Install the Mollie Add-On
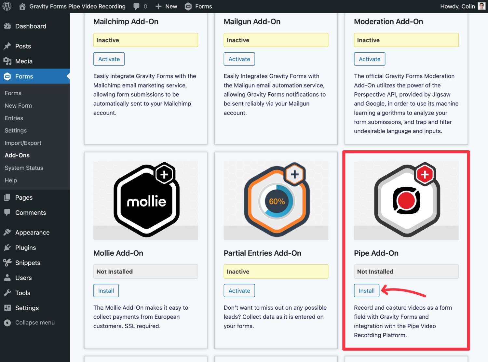 tap(106, 291)
